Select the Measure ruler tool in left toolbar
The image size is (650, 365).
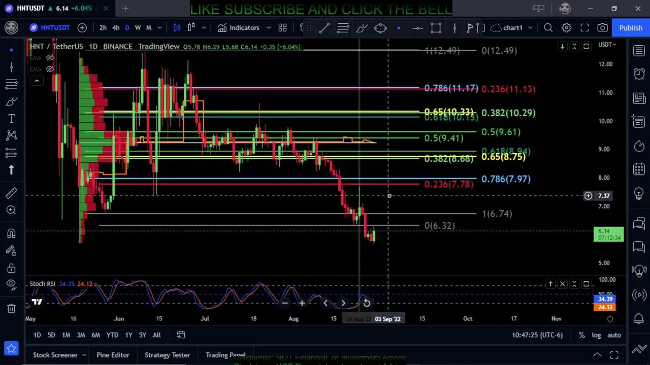pyautogui.click(x=11, y=193)
